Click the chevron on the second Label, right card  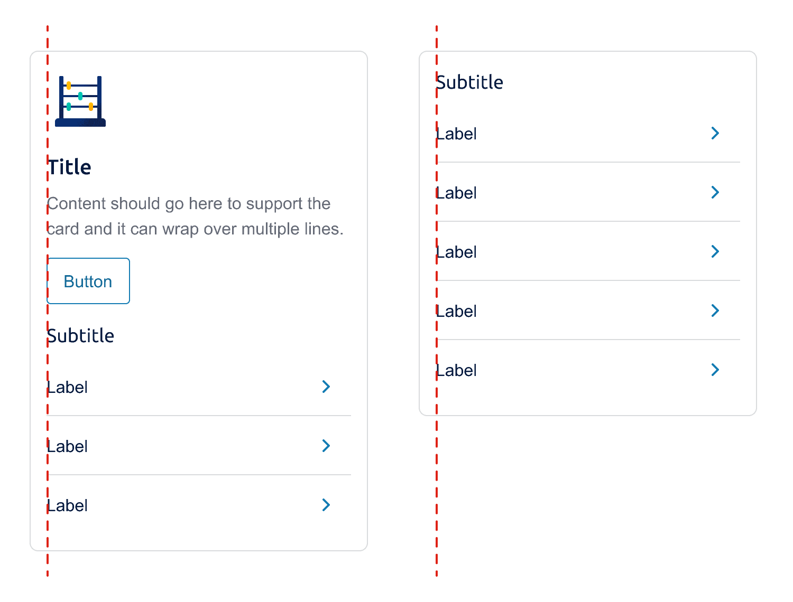[x=715, y=192]
